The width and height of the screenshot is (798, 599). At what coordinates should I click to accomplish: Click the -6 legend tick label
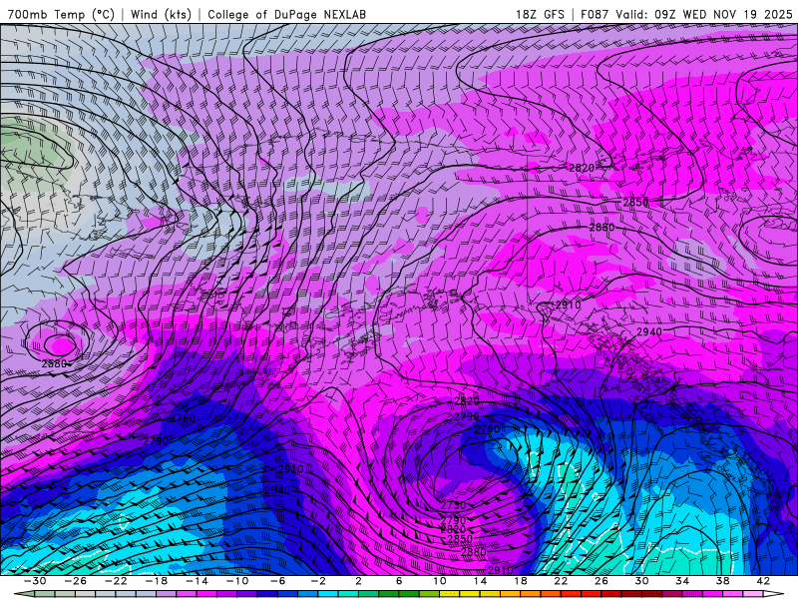point(277,581)
